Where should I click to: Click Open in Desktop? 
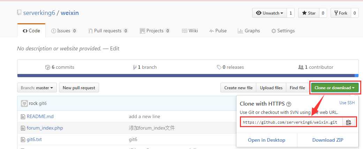(x=266, y=140)
